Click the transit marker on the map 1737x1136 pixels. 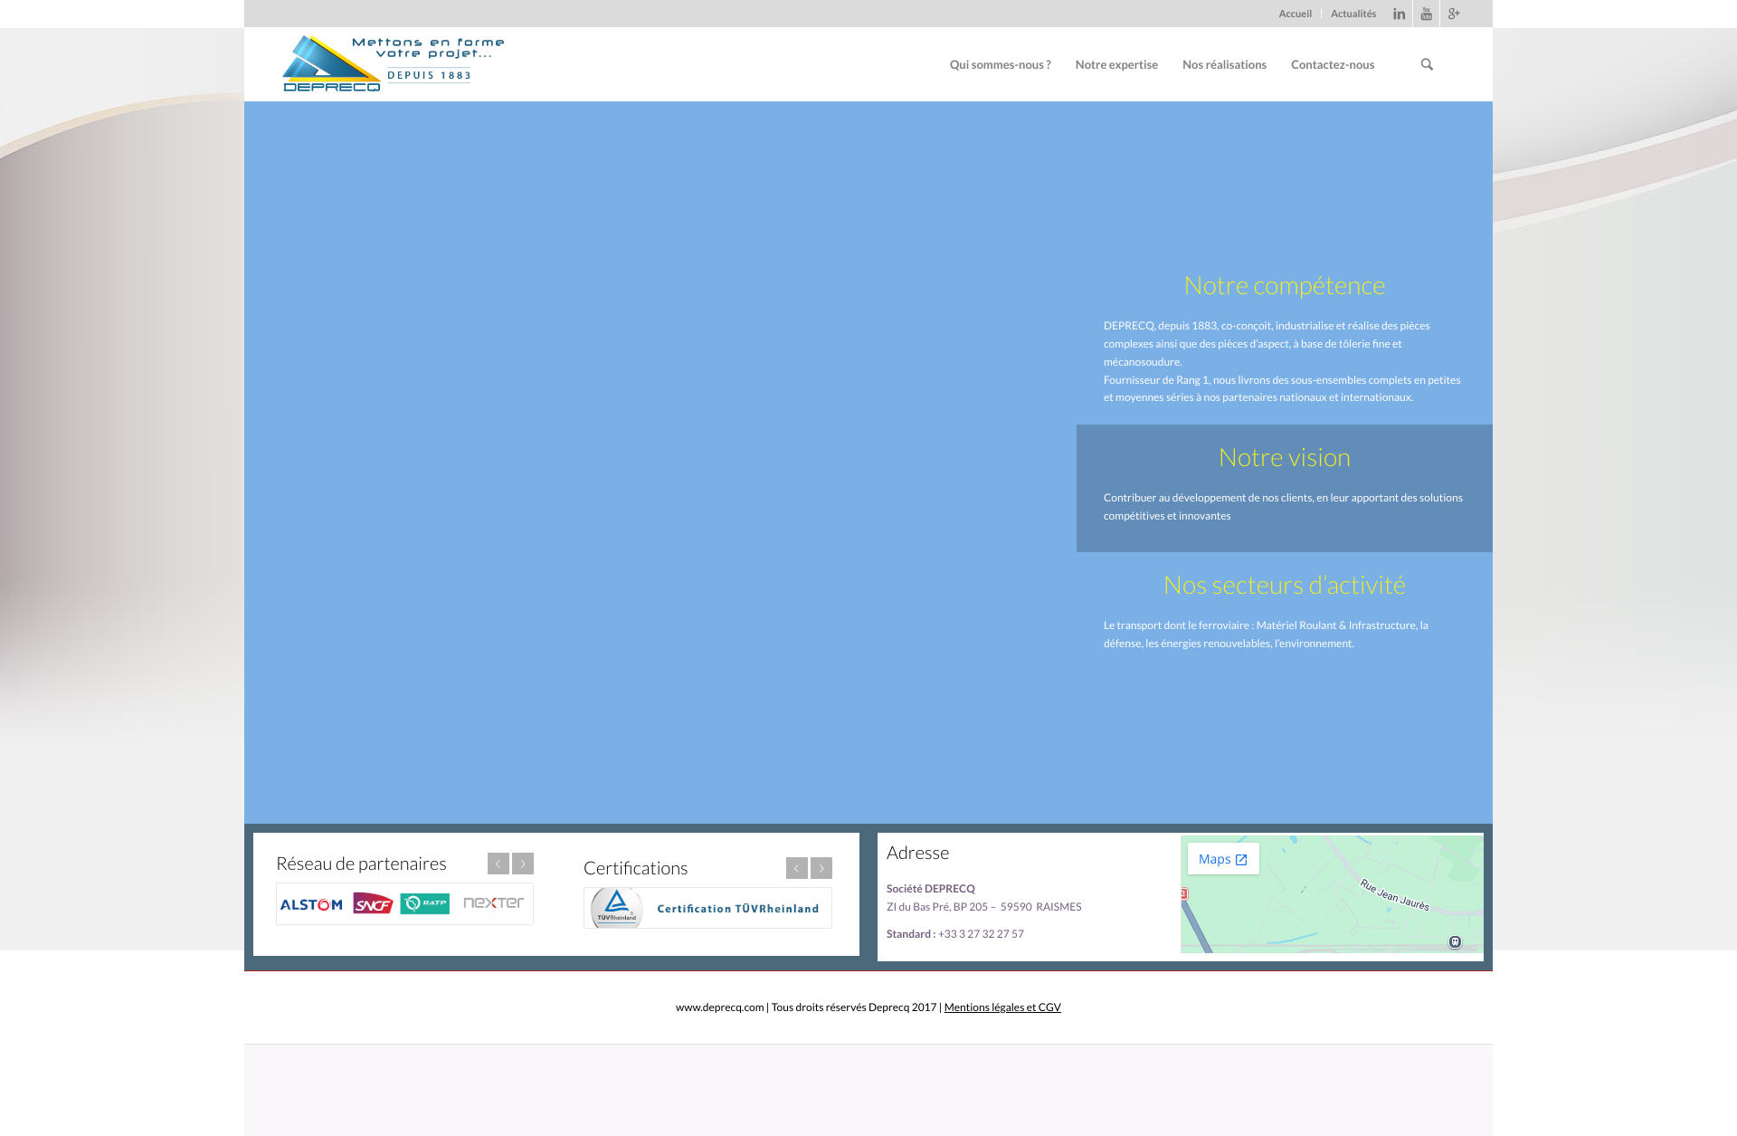(x=1455, y=942)
